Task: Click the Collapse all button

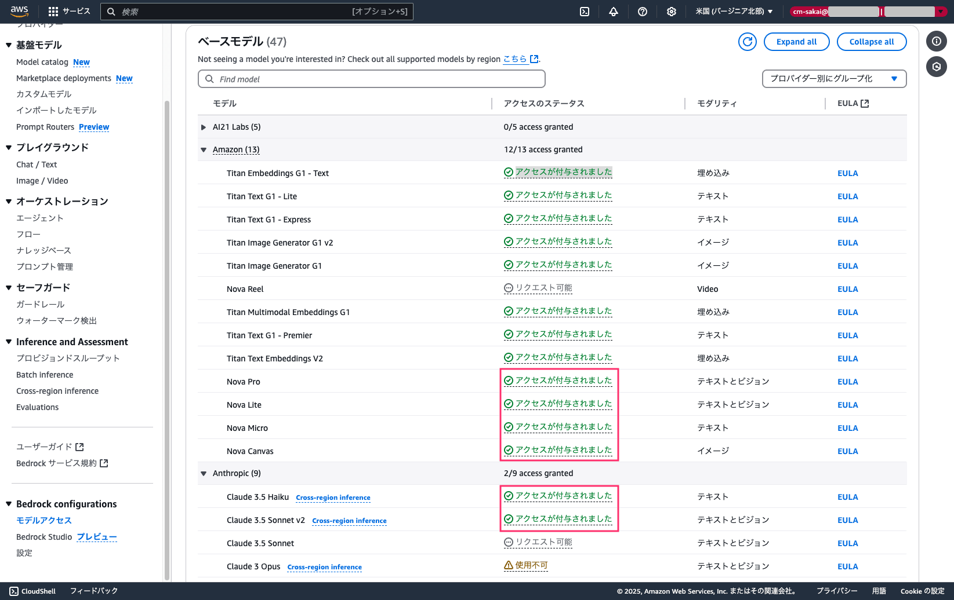Action: 872,42
